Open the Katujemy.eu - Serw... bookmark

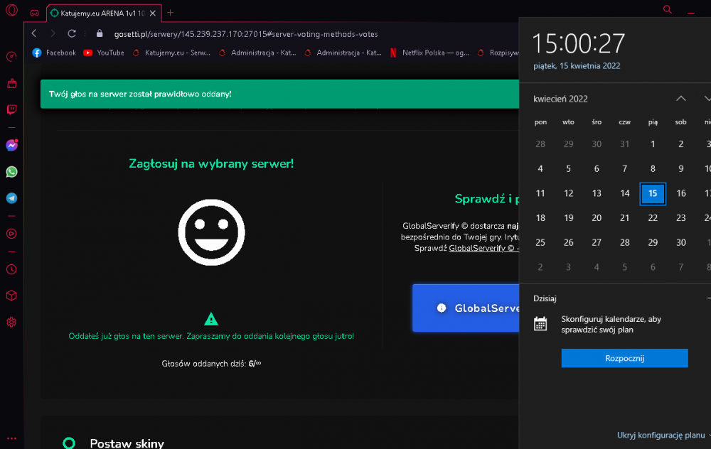pos(171,53)
